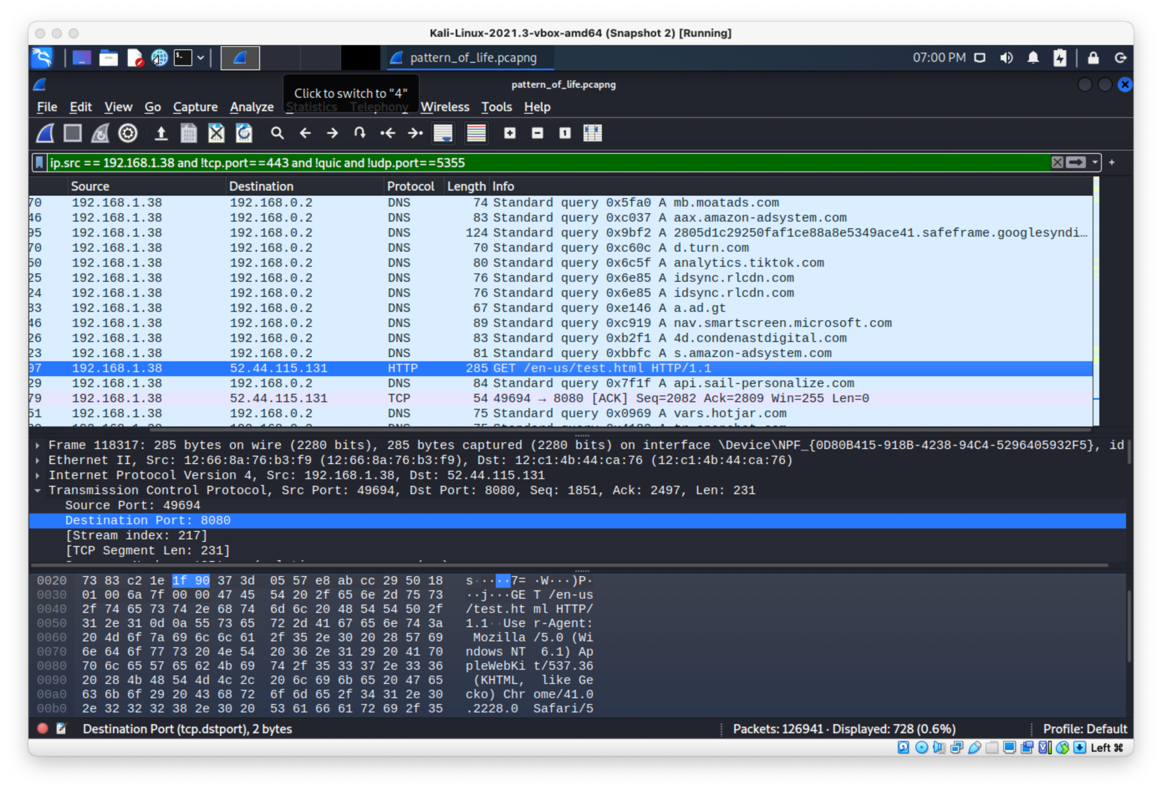Click the expert information red circle icon
The width and height of the screenshot is (1162, 791).
(43, 728)
